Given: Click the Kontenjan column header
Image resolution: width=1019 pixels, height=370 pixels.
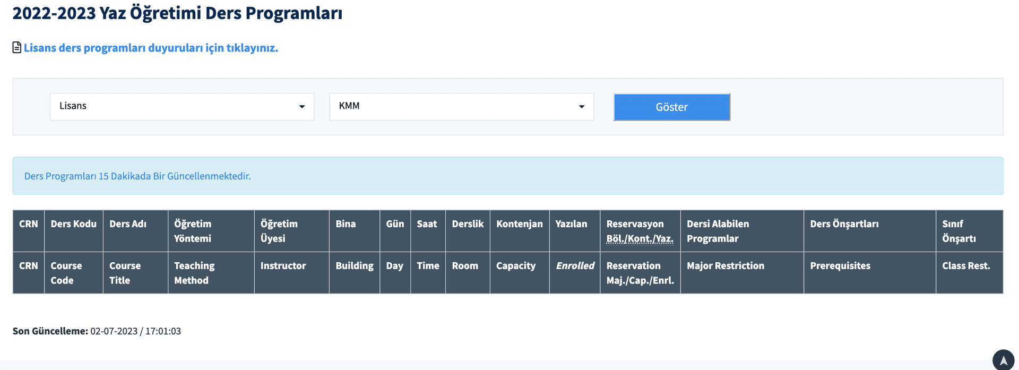Looking at the screenshot, I should 519,224.
